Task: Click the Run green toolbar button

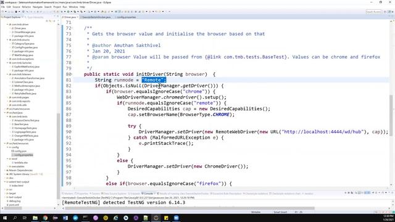Action: coord(68,12)
